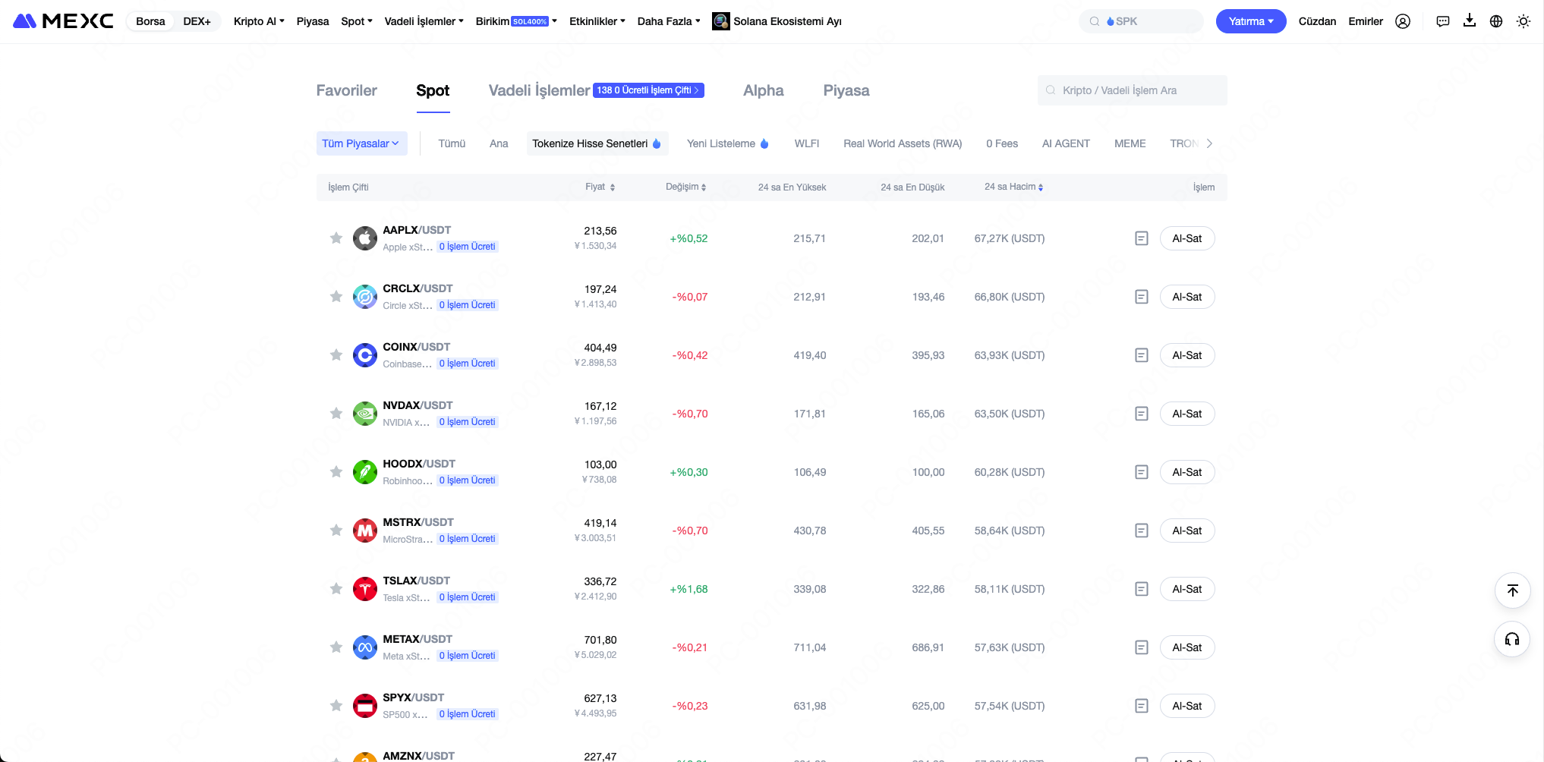
Task: Open the AAPLX row details document icon
Action: pos(1142,238)
